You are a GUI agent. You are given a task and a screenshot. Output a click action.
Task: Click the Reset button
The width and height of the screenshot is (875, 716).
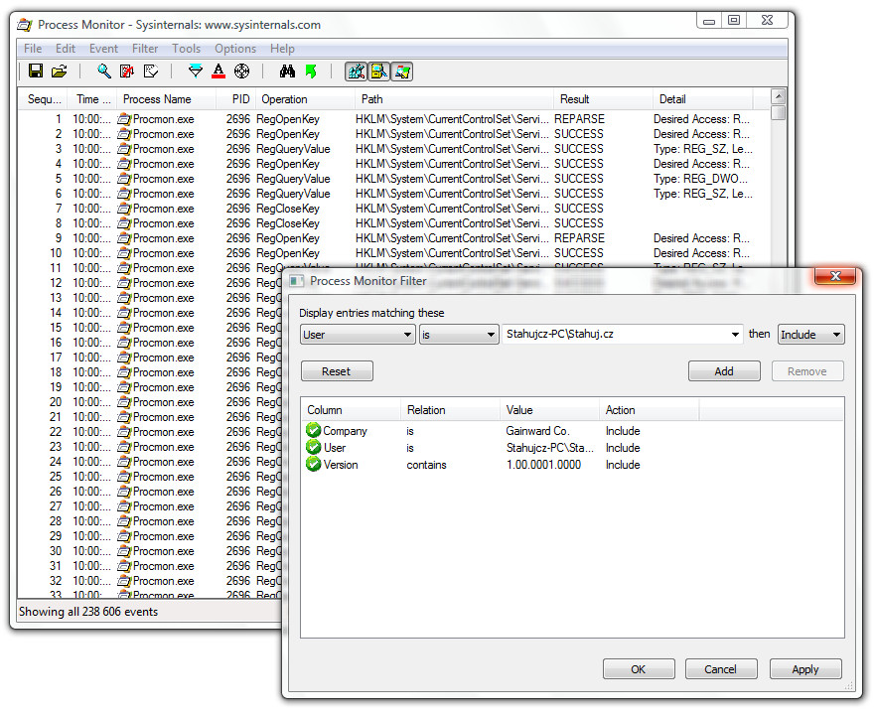337,371
